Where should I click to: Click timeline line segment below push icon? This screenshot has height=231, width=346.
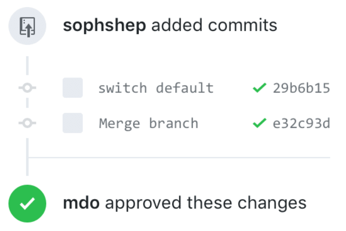(27, 66)
